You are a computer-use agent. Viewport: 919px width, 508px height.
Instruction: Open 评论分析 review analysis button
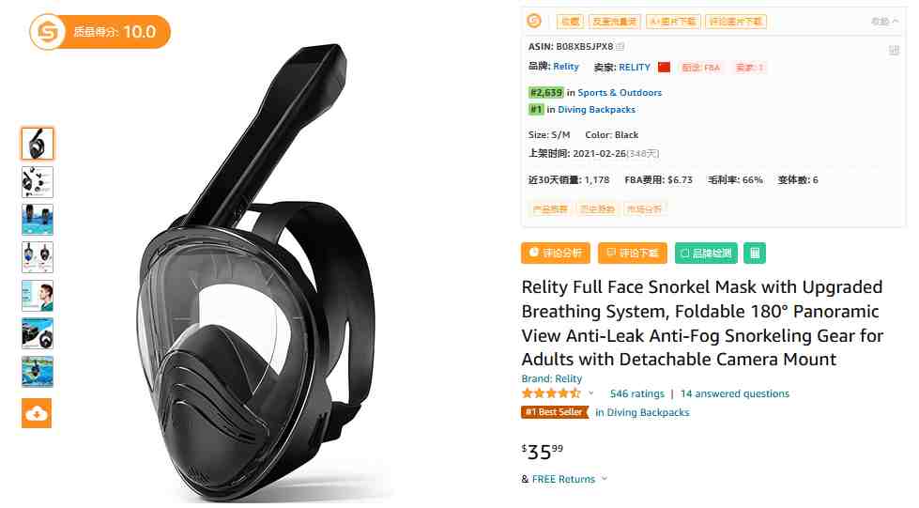click(556, 254)
